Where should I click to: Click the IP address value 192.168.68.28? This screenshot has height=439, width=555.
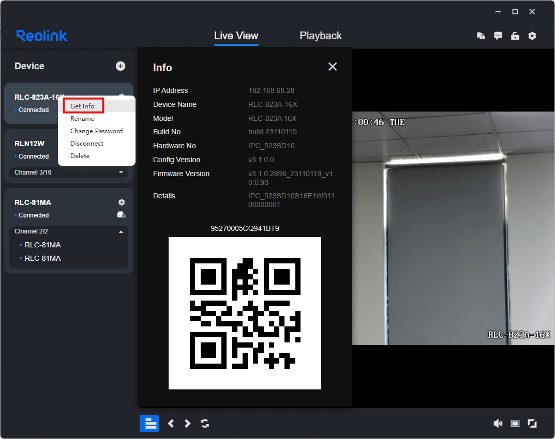coord(271,90)
